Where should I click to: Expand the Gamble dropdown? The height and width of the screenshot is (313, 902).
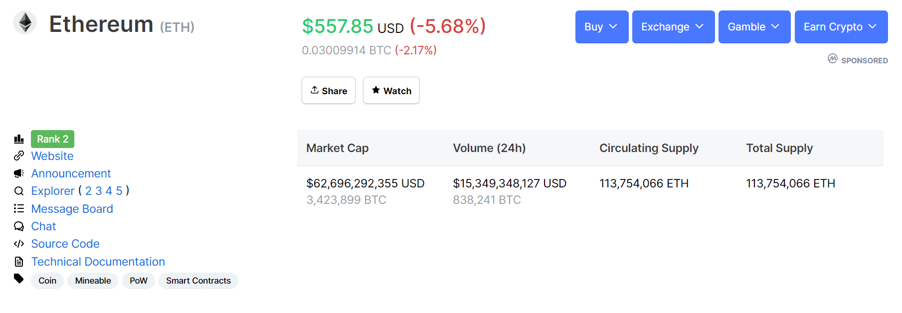tap(754, 27)
